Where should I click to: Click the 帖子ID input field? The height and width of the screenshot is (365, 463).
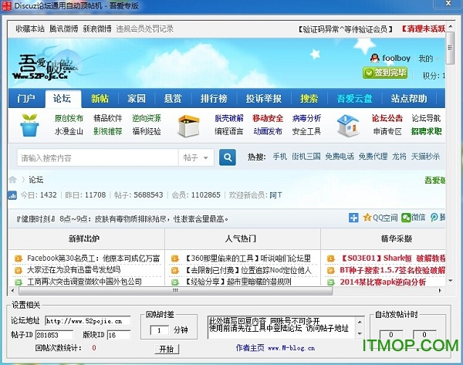(x=54, y=335)
